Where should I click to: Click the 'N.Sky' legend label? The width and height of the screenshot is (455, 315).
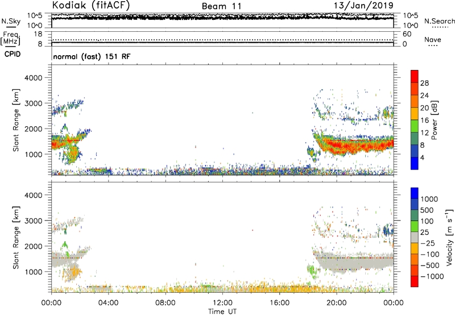(x=11, y=21)
